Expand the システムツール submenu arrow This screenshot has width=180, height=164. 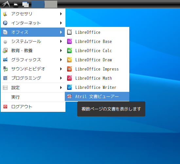pyautogui.click(x=61, y=41)
